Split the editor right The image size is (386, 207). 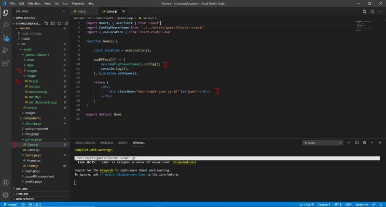coord(372,11)
